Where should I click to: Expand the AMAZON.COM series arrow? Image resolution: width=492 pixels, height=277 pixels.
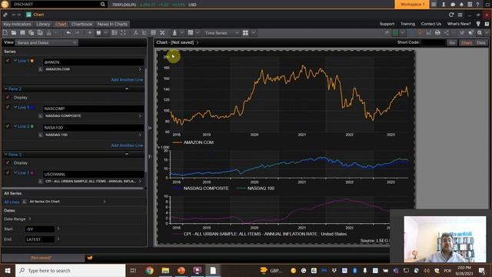pos(140,69)
